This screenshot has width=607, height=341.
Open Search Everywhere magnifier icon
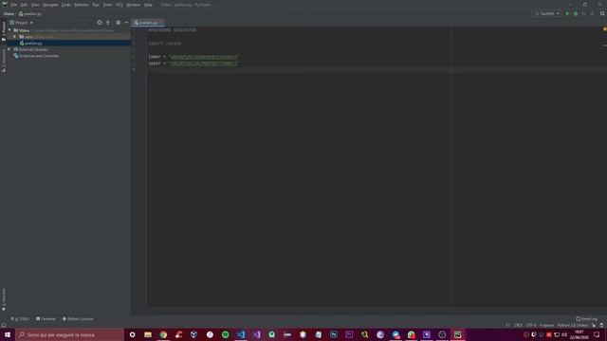click(x=602, y=13)
